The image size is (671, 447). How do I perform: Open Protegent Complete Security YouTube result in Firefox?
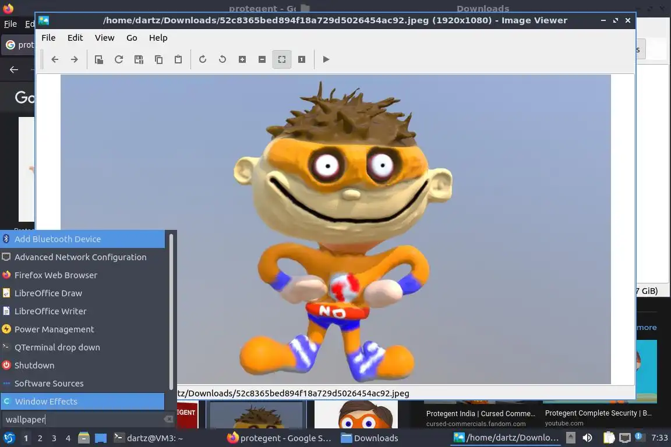pyautogui.click(x=598, y=413)
